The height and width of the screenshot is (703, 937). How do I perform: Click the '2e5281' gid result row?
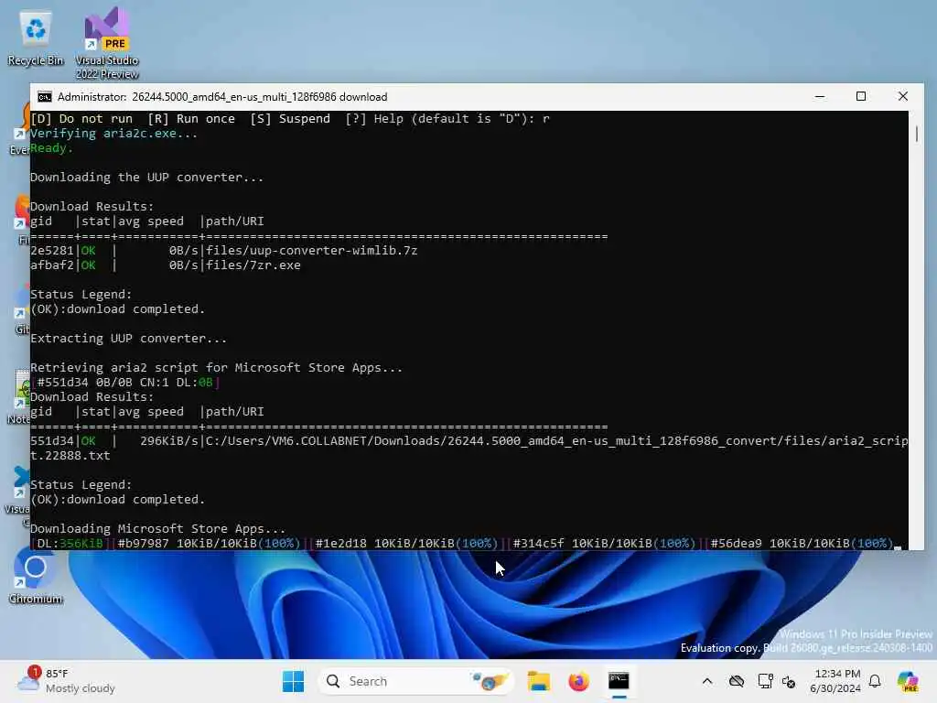(x=224, y=251)
